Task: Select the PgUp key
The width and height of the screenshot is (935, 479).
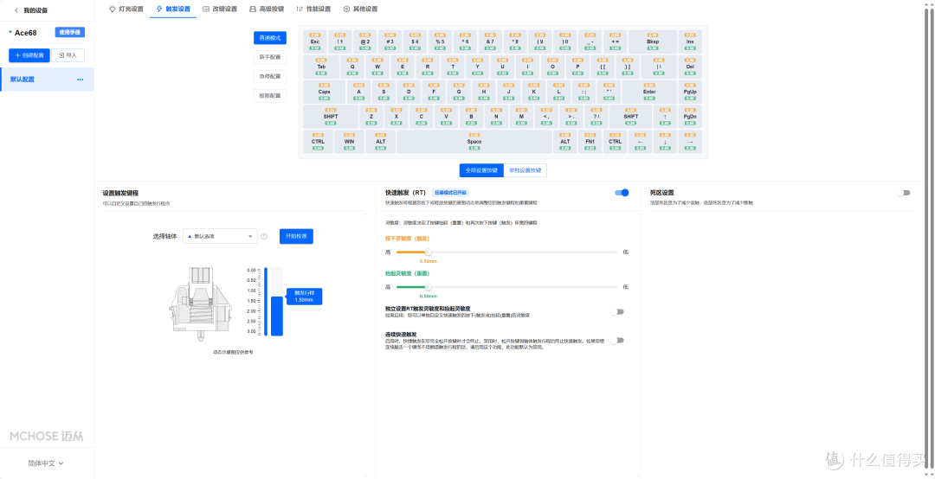Action: tap(690, 92)
